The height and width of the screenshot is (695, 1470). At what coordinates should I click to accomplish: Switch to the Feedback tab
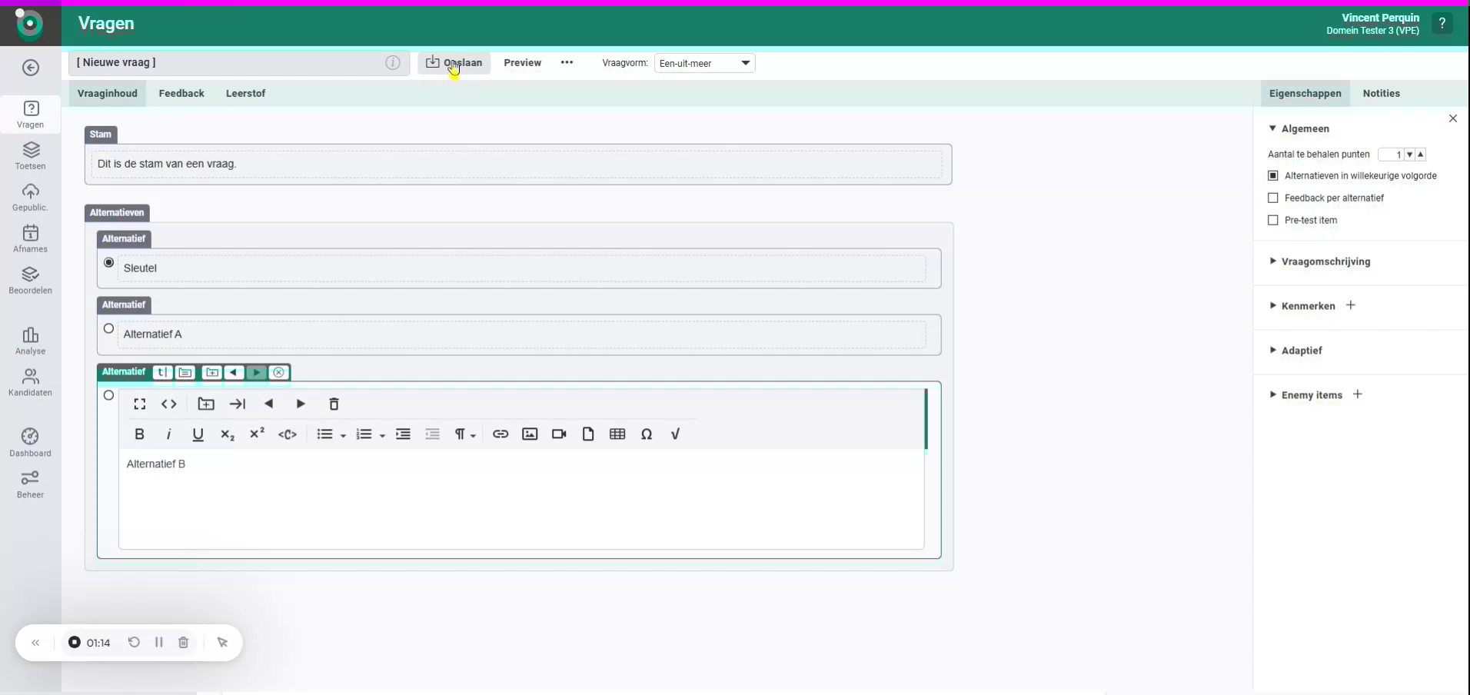click(181, 93)
